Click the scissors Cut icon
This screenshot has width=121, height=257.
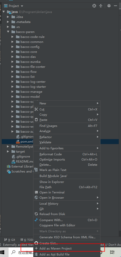point(36,109)
